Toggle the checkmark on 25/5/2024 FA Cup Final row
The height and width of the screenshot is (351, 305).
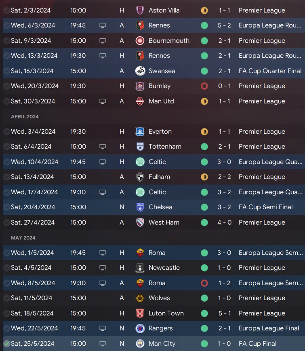[6, 343]
